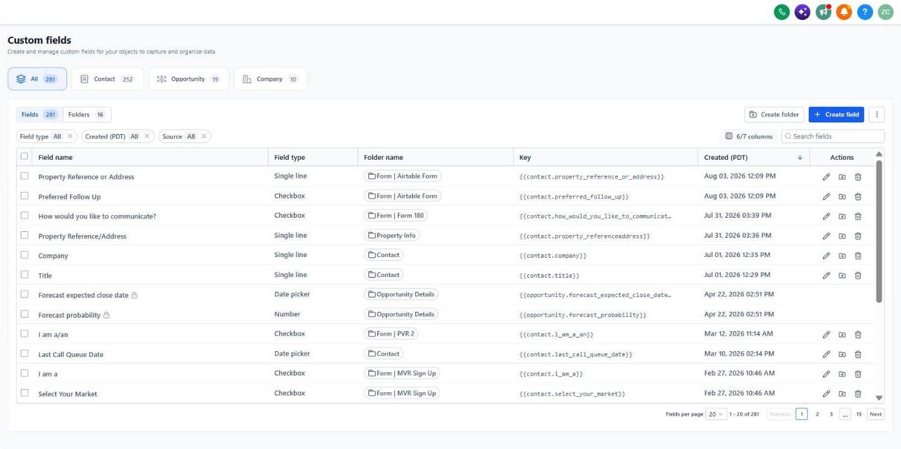Focus the Search fields input
The image size is (901, 449).
coord(833,137)
